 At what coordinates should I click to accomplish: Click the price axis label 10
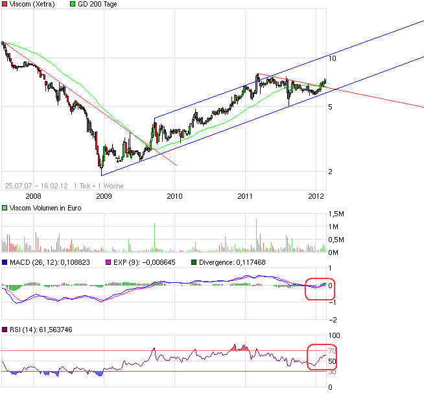pos(332,58)
